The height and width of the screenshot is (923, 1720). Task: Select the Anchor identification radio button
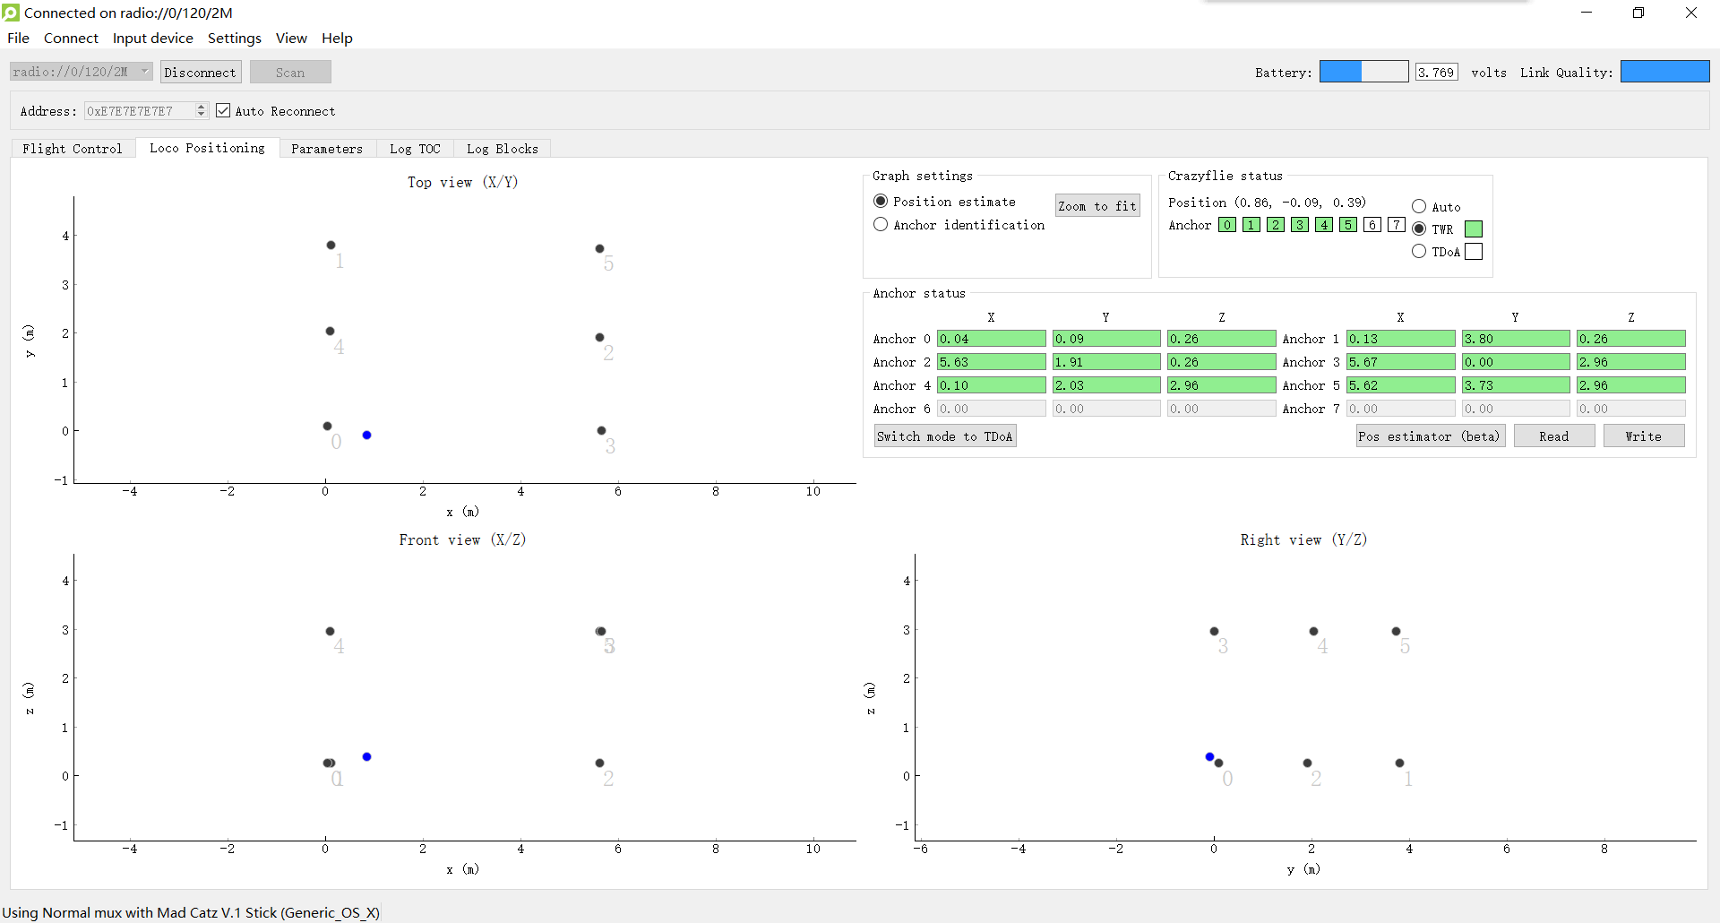(881, 225)
